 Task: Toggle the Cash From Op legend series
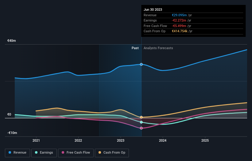112,153
